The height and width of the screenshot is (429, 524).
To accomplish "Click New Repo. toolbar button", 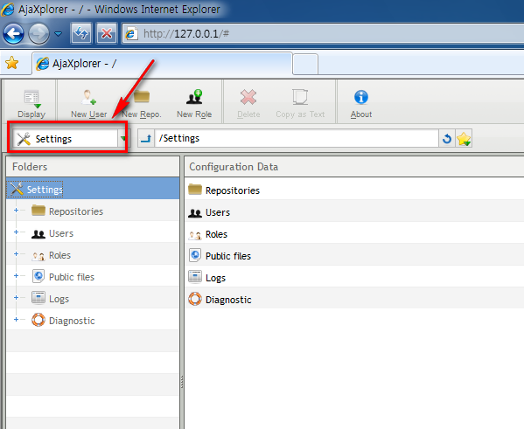I will tap(142, 104).
